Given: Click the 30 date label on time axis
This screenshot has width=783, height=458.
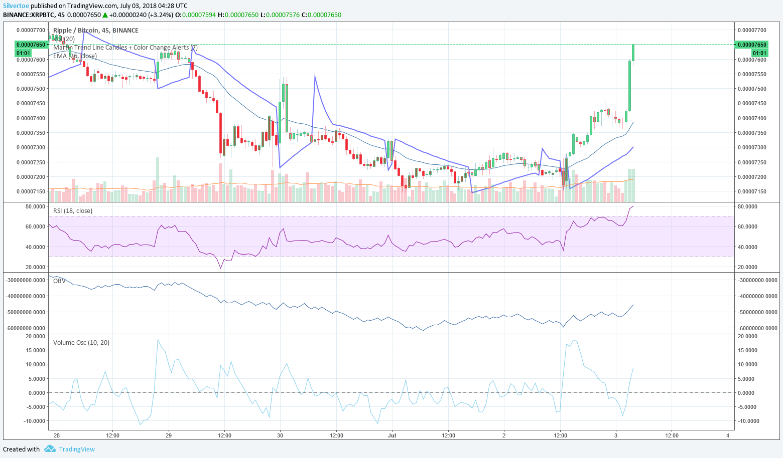Looking at the screenshot, I should click(x=280, y=435).
